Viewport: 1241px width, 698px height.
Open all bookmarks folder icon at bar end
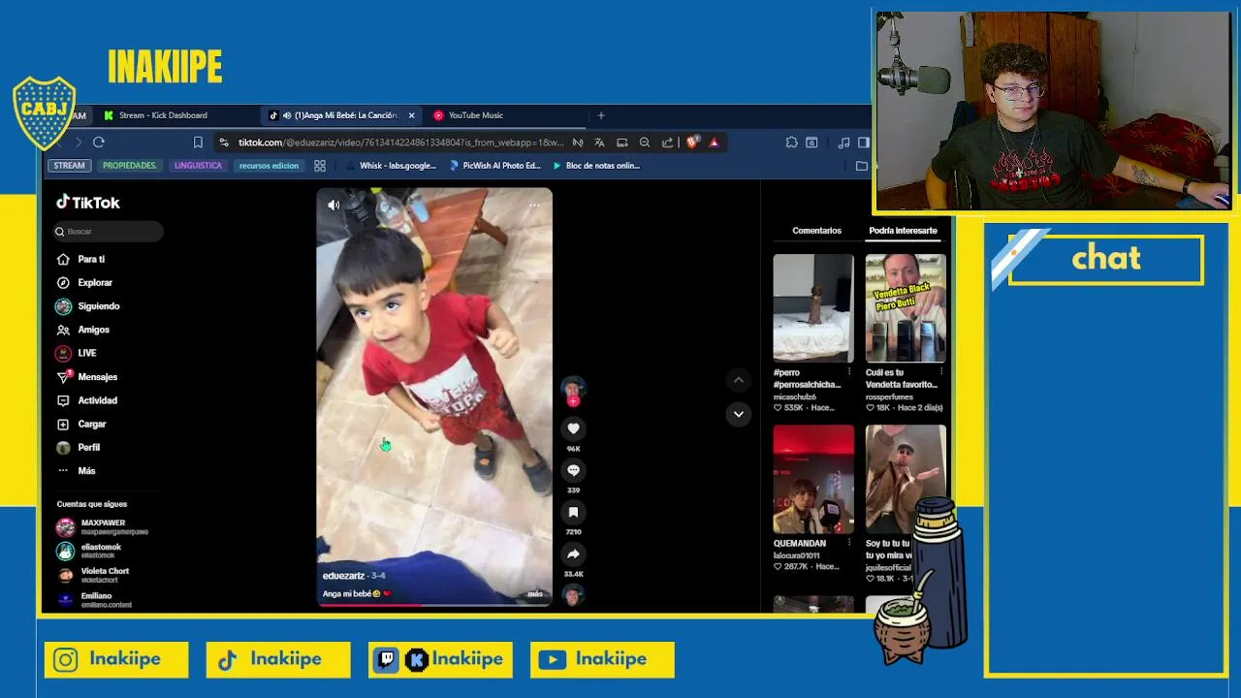pos(861,166)
